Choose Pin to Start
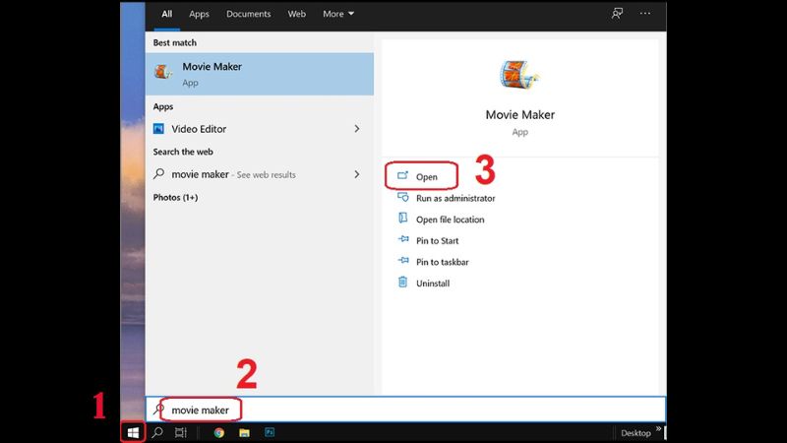787x443 pixels. coord(437,240)
